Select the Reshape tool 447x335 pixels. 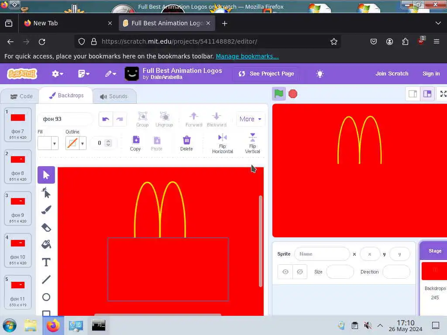pos(46,192)
